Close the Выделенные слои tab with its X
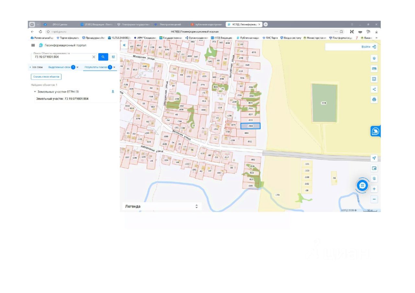This screenshot has height=293, width=415. pos(77,67)
